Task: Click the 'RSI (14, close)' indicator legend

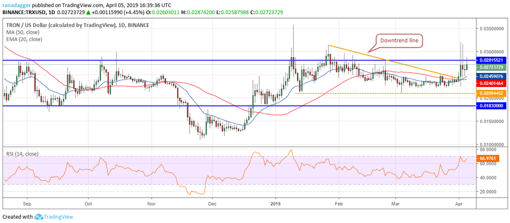Action: (x=22, y=154)
